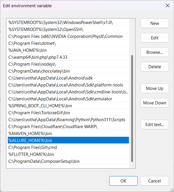This screenshot has width=174, height=192.
Task: Select the TortoiseGit\bin entry
Action: [x=68, y=113]
